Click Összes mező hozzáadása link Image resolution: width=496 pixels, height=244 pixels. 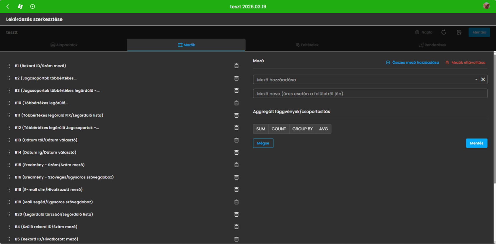pyautogui.click(x=412, y=62)
